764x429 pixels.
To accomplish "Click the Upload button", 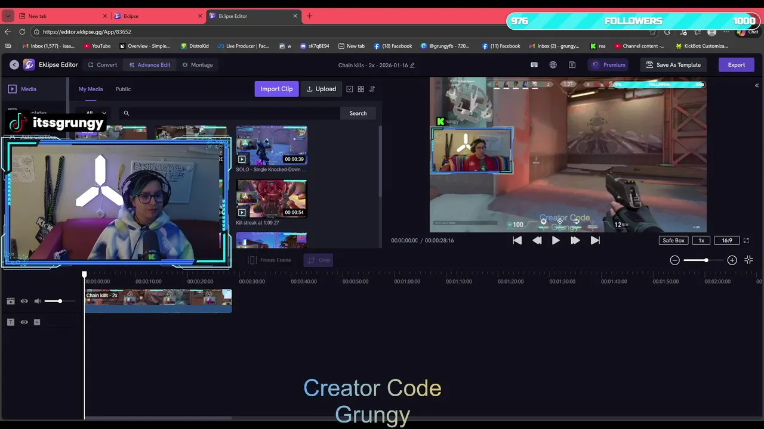I will [x=321, y=89].
